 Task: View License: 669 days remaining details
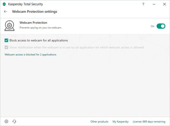(x=149, y=121)
